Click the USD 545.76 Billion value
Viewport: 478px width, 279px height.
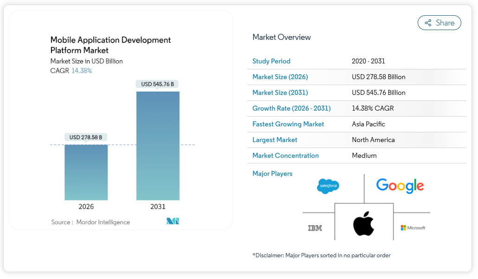379,93
